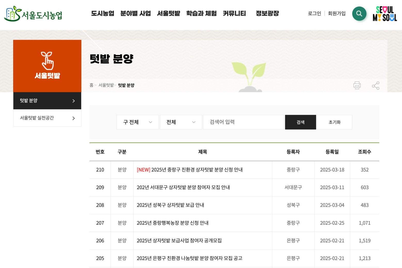Click the 로그인 link
Image resolution: width=402 pixels, height=268 pixels.
tap(315, 13)
